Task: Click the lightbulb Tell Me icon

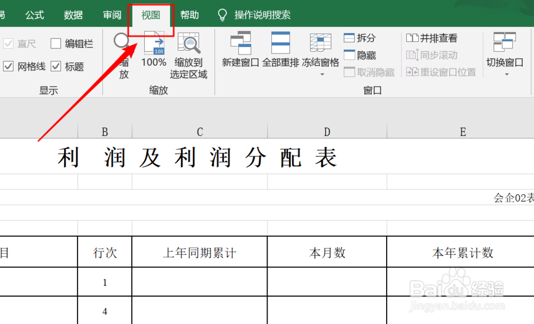Action: point(222,15)
